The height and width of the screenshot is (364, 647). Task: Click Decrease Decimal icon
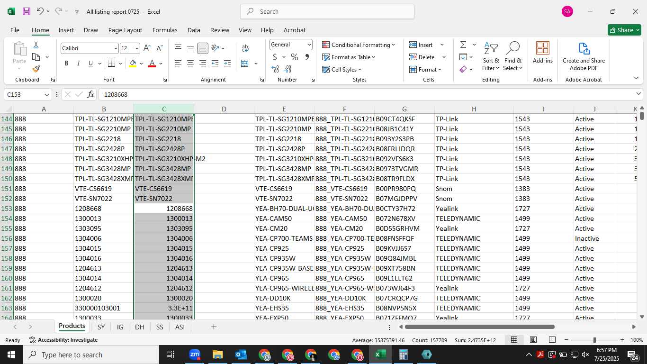[288, 70]
